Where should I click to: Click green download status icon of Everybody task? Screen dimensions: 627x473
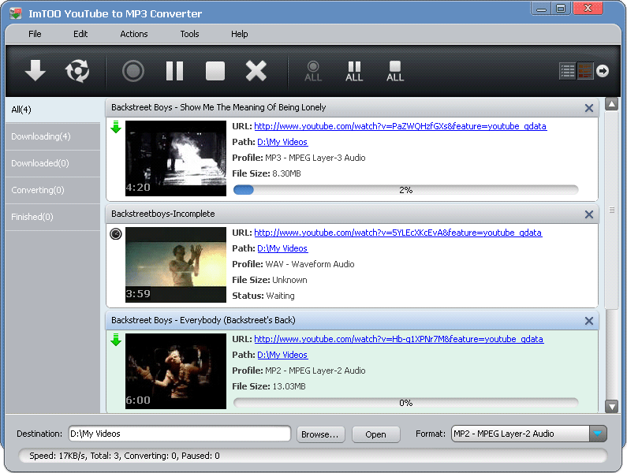tap(116, 340)
